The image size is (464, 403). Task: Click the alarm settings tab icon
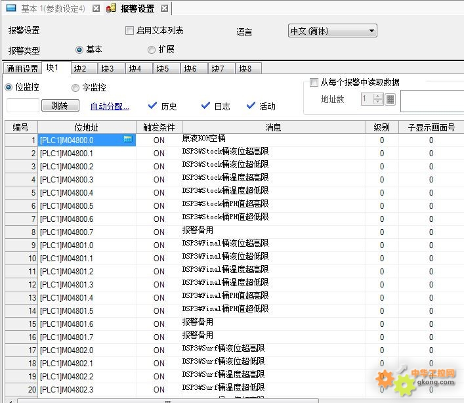click(111, 9)
